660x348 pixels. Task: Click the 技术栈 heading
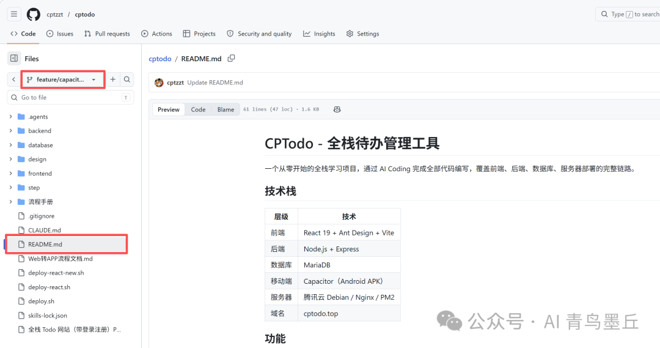tap(280, 191)
